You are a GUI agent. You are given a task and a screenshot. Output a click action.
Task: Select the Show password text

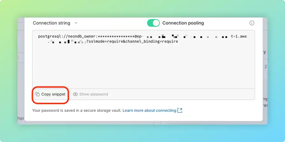point(94,94)
